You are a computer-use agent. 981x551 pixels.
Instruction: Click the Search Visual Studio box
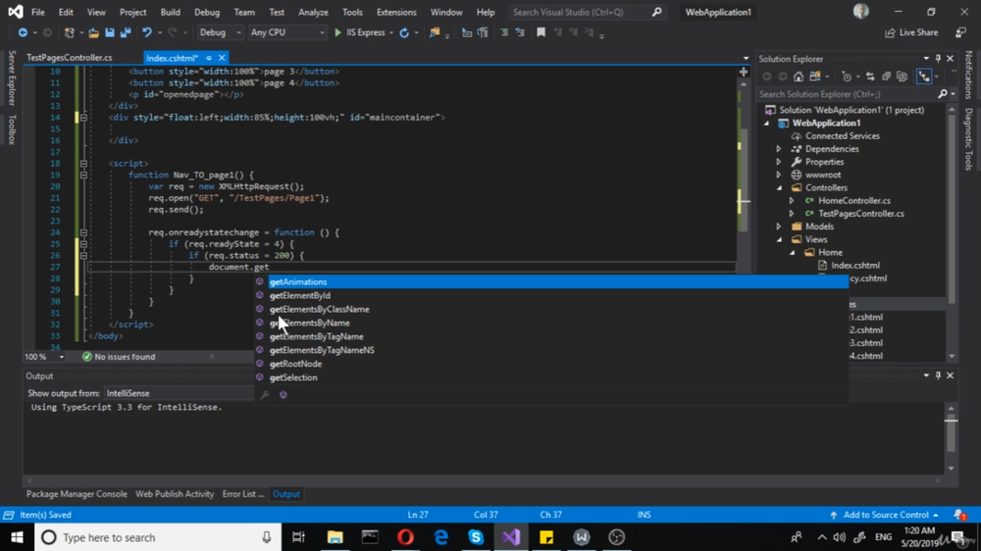[587, 12]
